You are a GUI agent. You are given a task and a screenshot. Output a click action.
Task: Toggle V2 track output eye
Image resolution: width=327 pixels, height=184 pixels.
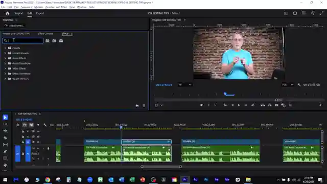pos(38,136)
